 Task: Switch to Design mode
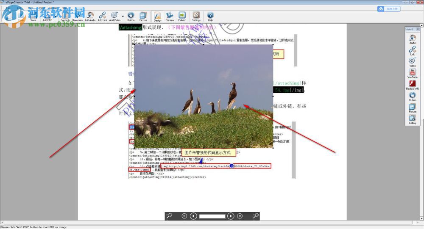[157, 16]
